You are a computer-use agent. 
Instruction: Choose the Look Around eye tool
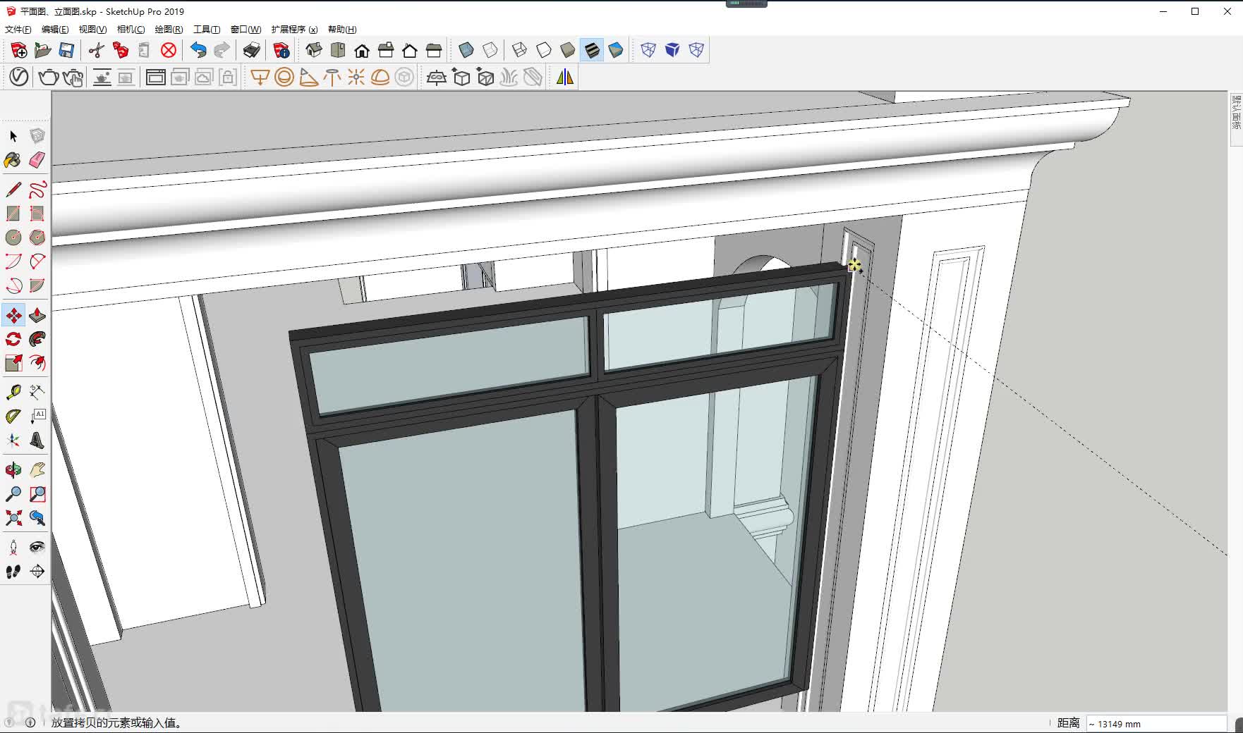click(37, 548)
